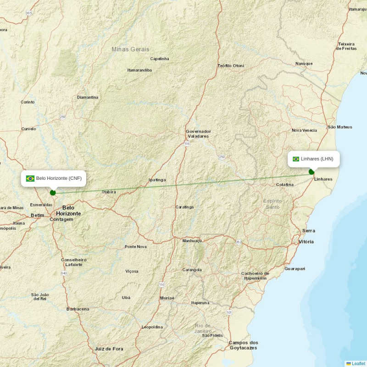Click the Leopoldina city label
The width and height of the screenshot is (367, 367).
pyautogui.click(x=152, y=327)
